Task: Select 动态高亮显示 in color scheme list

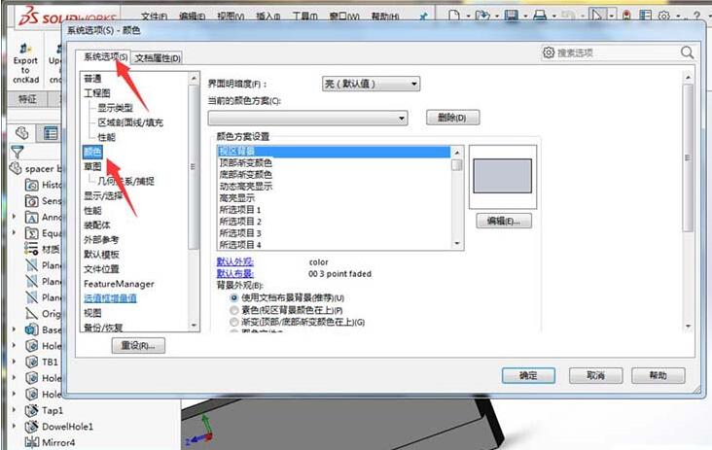Action: pos(246,187)
